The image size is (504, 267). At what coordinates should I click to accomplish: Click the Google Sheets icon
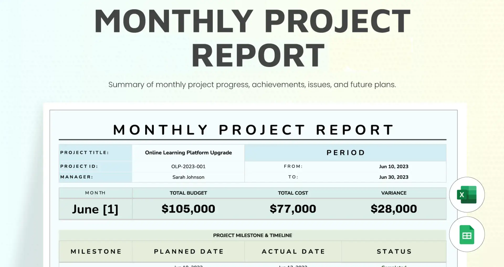coord(467,234)
